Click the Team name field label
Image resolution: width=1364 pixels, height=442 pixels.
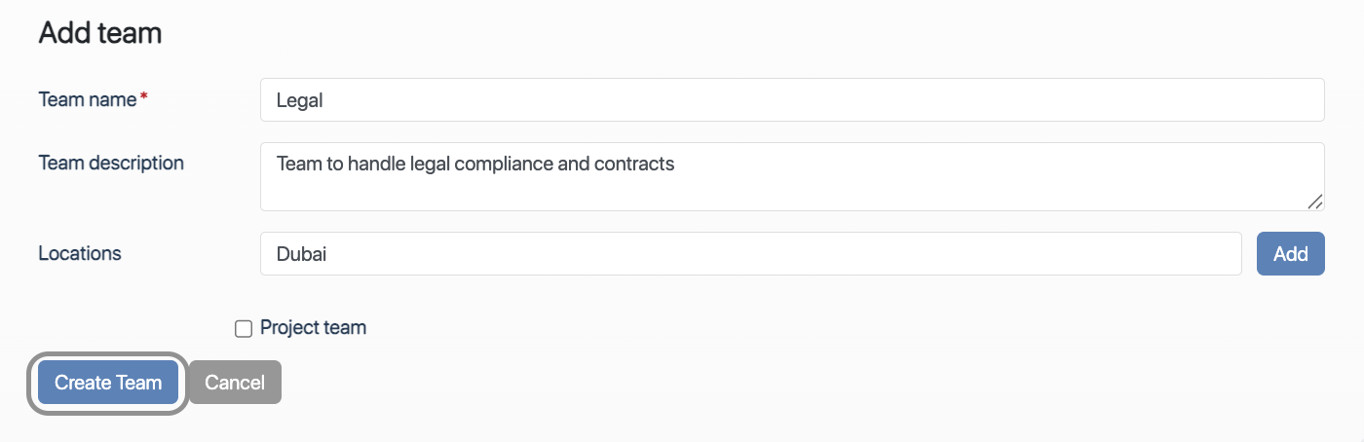click(88, 99)
